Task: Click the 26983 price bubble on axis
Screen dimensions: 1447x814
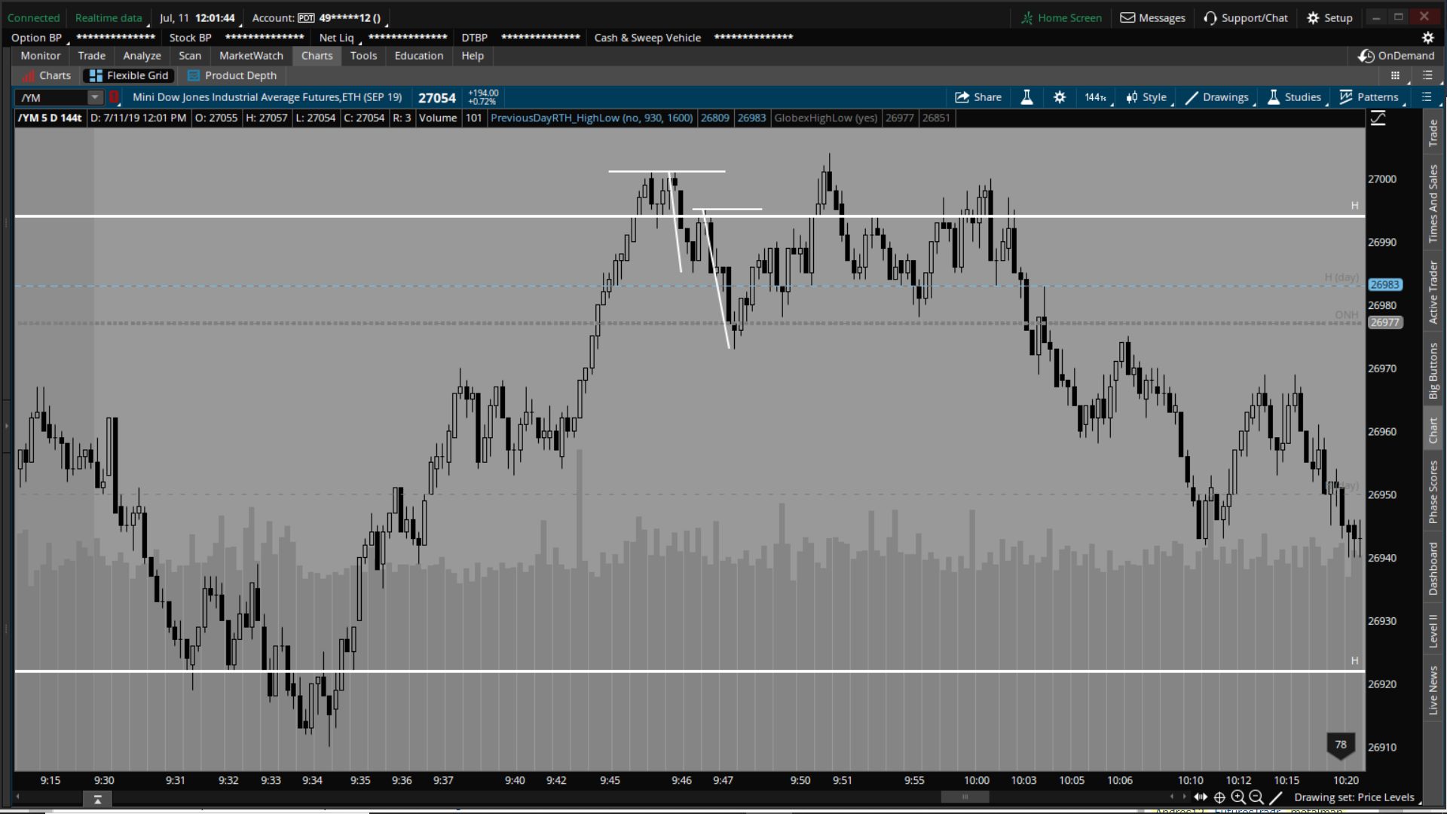Action: 1385,285
